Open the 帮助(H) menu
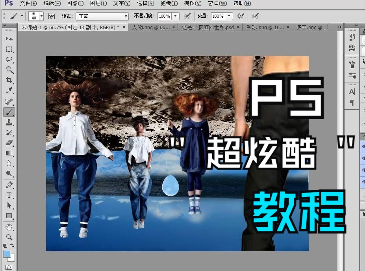The image size is (365, 271). point(242,4)
